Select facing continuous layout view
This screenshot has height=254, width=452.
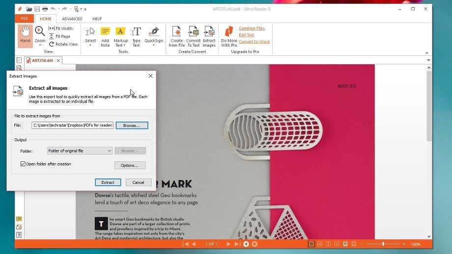pos(337,244)
